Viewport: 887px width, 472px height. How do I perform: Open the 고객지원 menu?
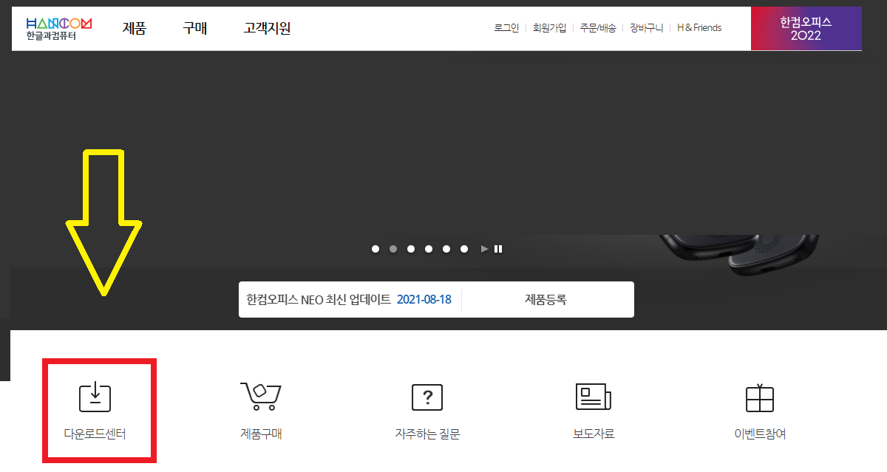pyautogui.click(x=267, y=29)
